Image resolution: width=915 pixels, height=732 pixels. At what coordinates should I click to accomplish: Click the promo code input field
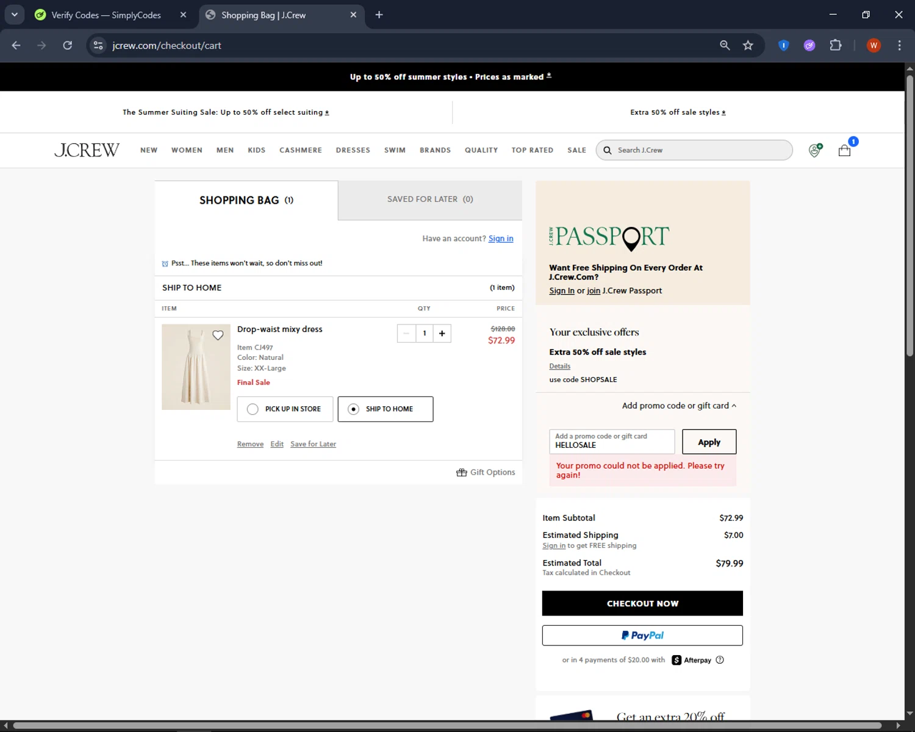(612, 442)
